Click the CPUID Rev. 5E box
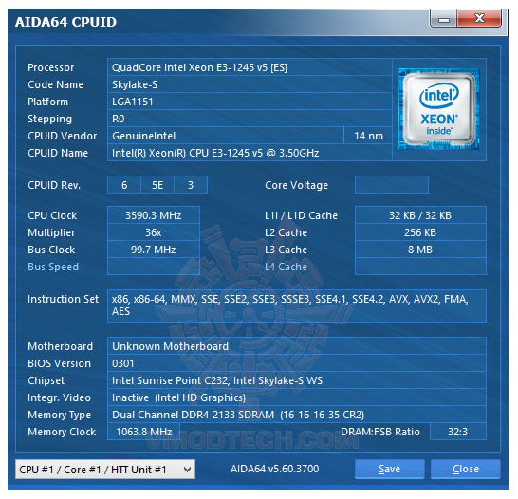 [157, 185]
